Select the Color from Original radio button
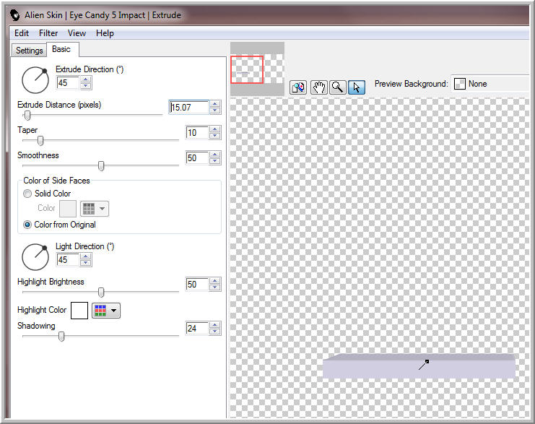Screen dimensions: 535x424 click(27, 225)
